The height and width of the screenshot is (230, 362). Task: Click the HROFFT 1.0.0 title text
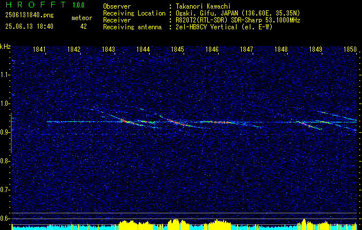click(x=45, y=5)
